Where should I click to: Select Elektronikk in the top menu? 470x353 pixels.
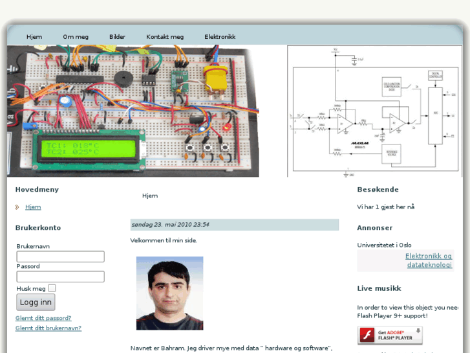pos(220,37)
